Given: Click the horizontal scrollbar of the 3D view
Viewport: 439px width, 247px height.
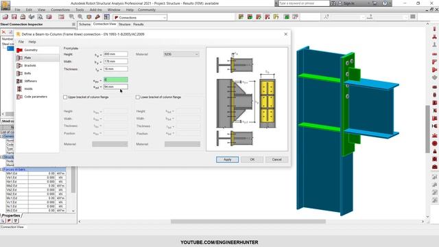Looking at the screenshot, I should click(248, 222).
